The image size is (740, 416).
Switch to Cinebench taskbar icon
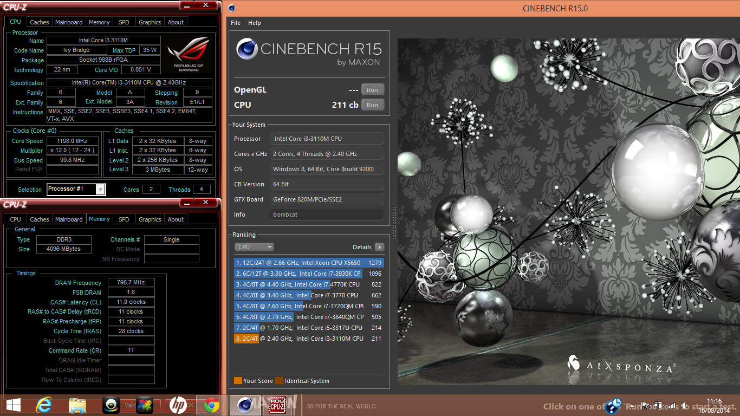point(245,405)
